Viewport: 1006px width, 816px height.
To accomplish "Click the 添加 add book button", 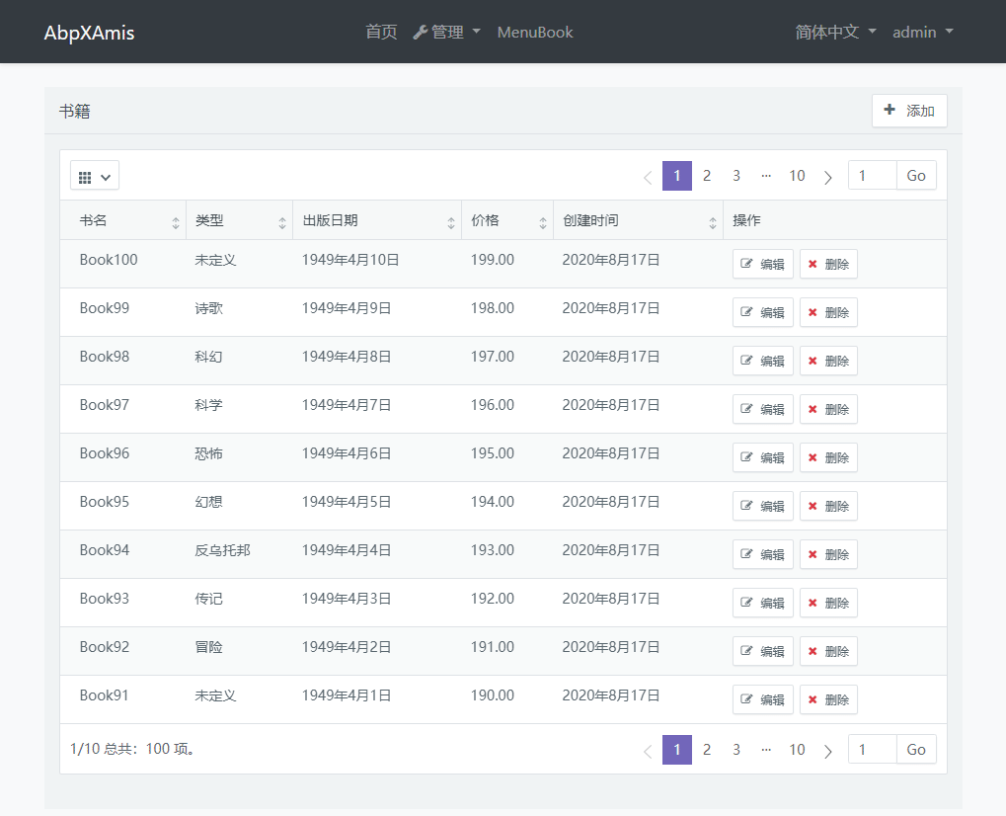I will (x=909, y=111).
